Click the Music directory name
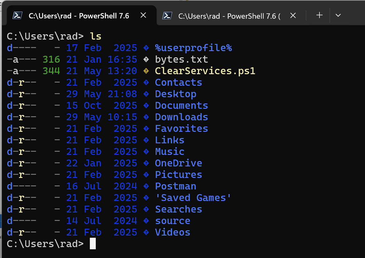The height and width of the screenshot is (258, 365). click(170, 152)
